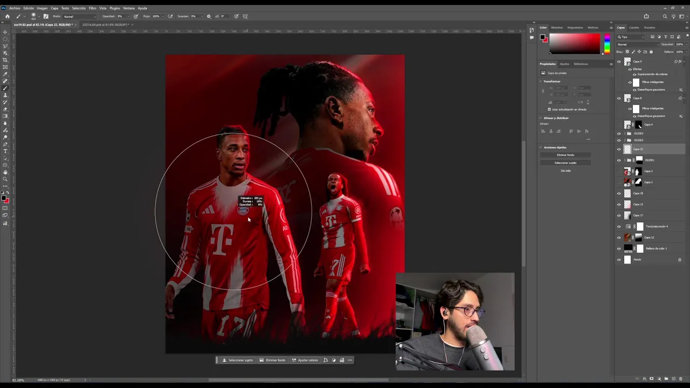Click foreground color chip in Color panel
Viewport: 690px width, 388px height.
tap(543, 37)
